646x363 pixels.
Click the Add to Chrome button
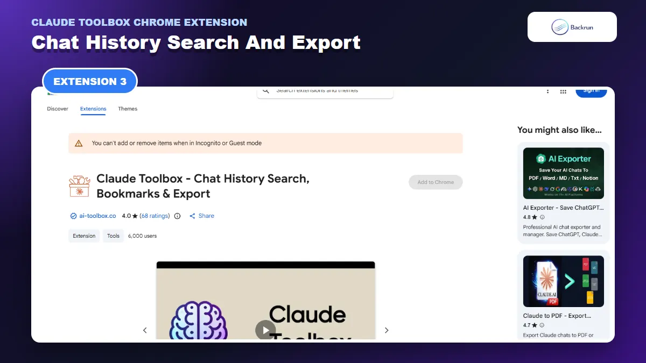[x=436, y=182]
